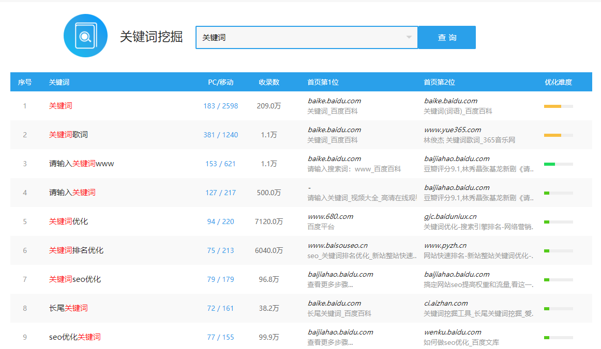Select the 首页第1位 column header
Image resolution: width=601 pixels, height=349 pixels.
pyautogui.click(x=323, y=82)
